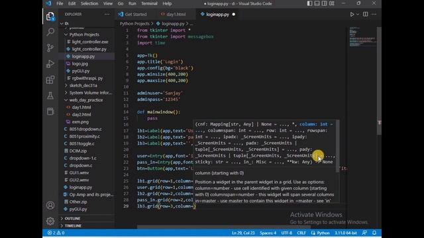424x238 pixels.
Task: Change indentation via Spaces: 4
Action: tap(268, 233)
